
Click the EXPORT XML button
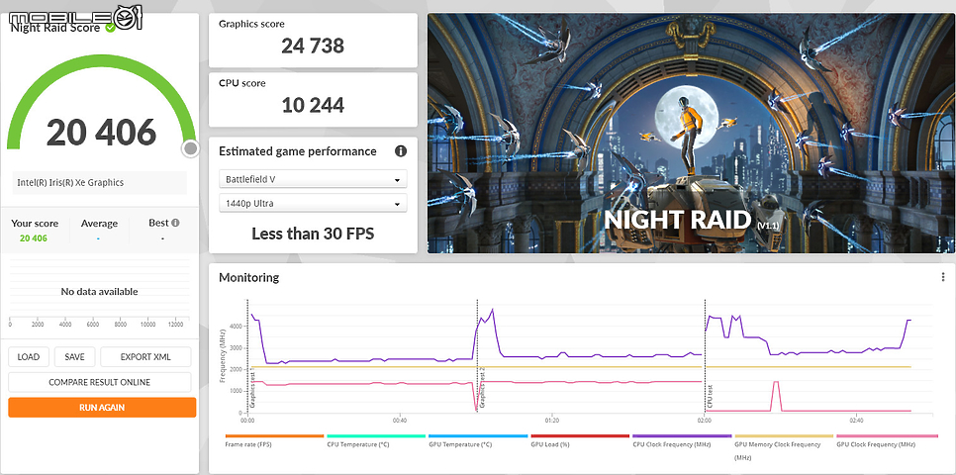[145, 357]
